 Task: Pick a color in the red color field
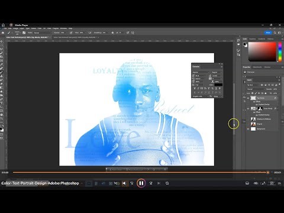click(262, 52)
